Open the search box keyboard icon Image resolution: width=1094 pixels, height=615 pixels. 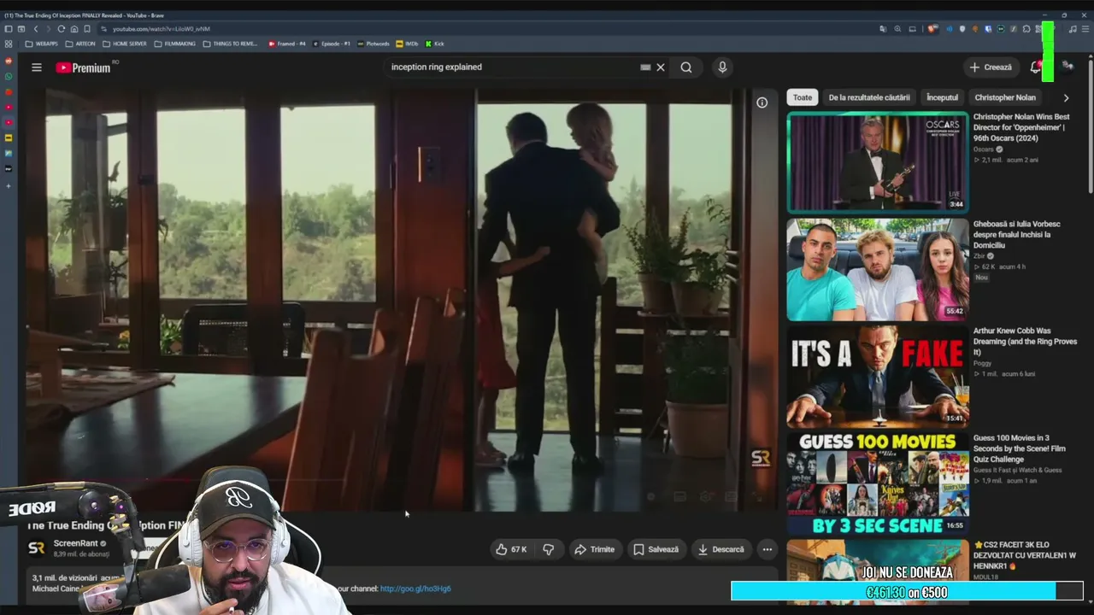(645, 67)
